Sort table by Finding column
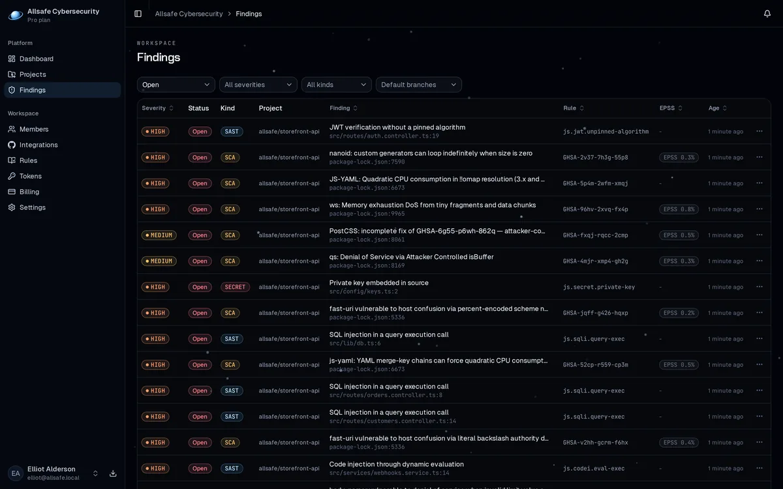The image size is (783, 489). point(344,108)
